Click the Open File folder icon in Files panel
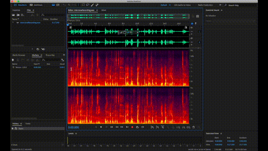Screen dimensions: 268x151 tap(13, 15)
